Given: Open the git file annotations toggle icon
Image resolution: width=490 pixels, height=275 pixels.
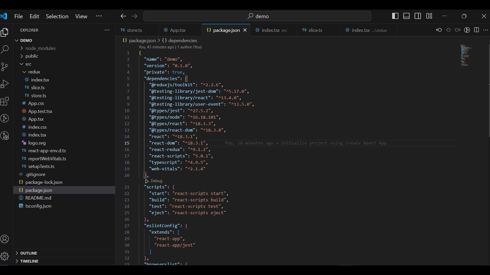Looking at the screenshot, I should 467,30.
